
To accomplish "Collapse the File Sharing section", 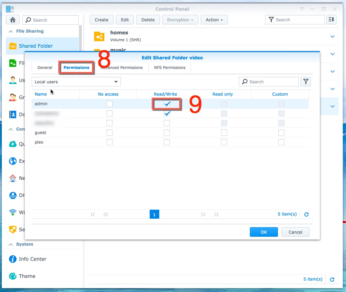I will pyautogui.click(x=11, y=31).
